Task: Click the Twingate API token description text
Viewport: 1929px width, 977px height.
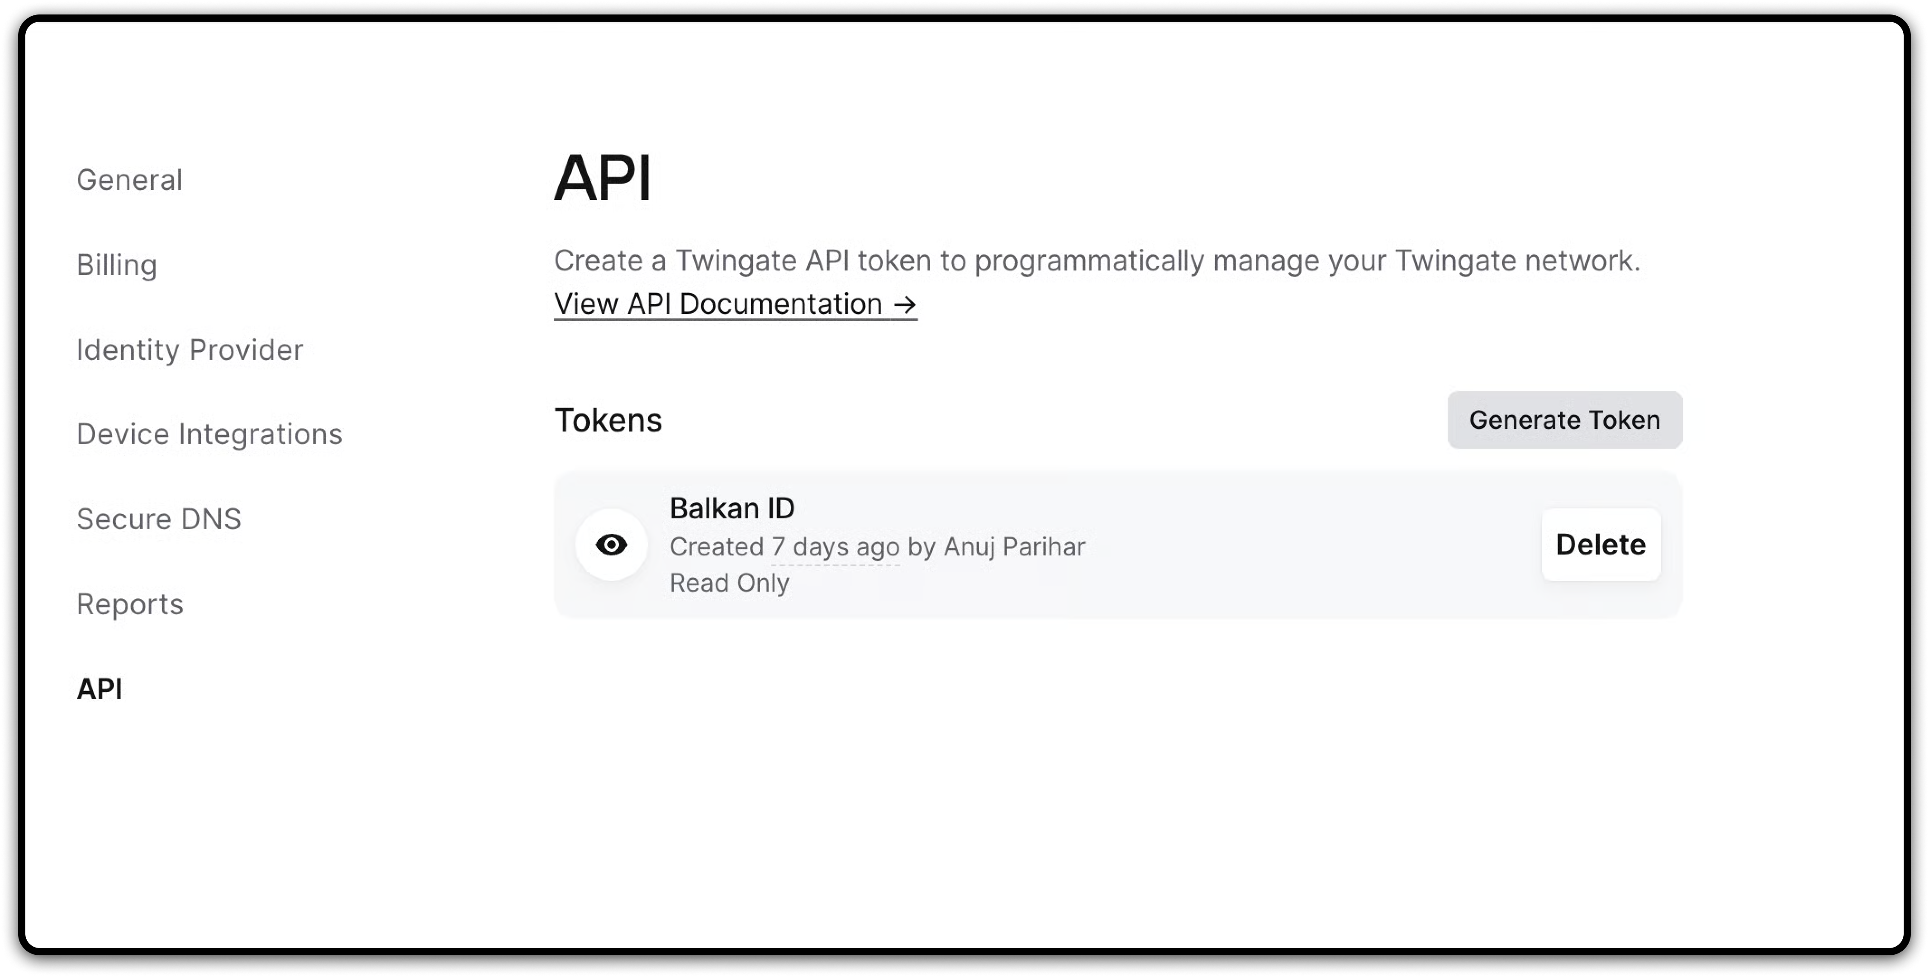Action: pyautogui.click(x=1096, y=261)
